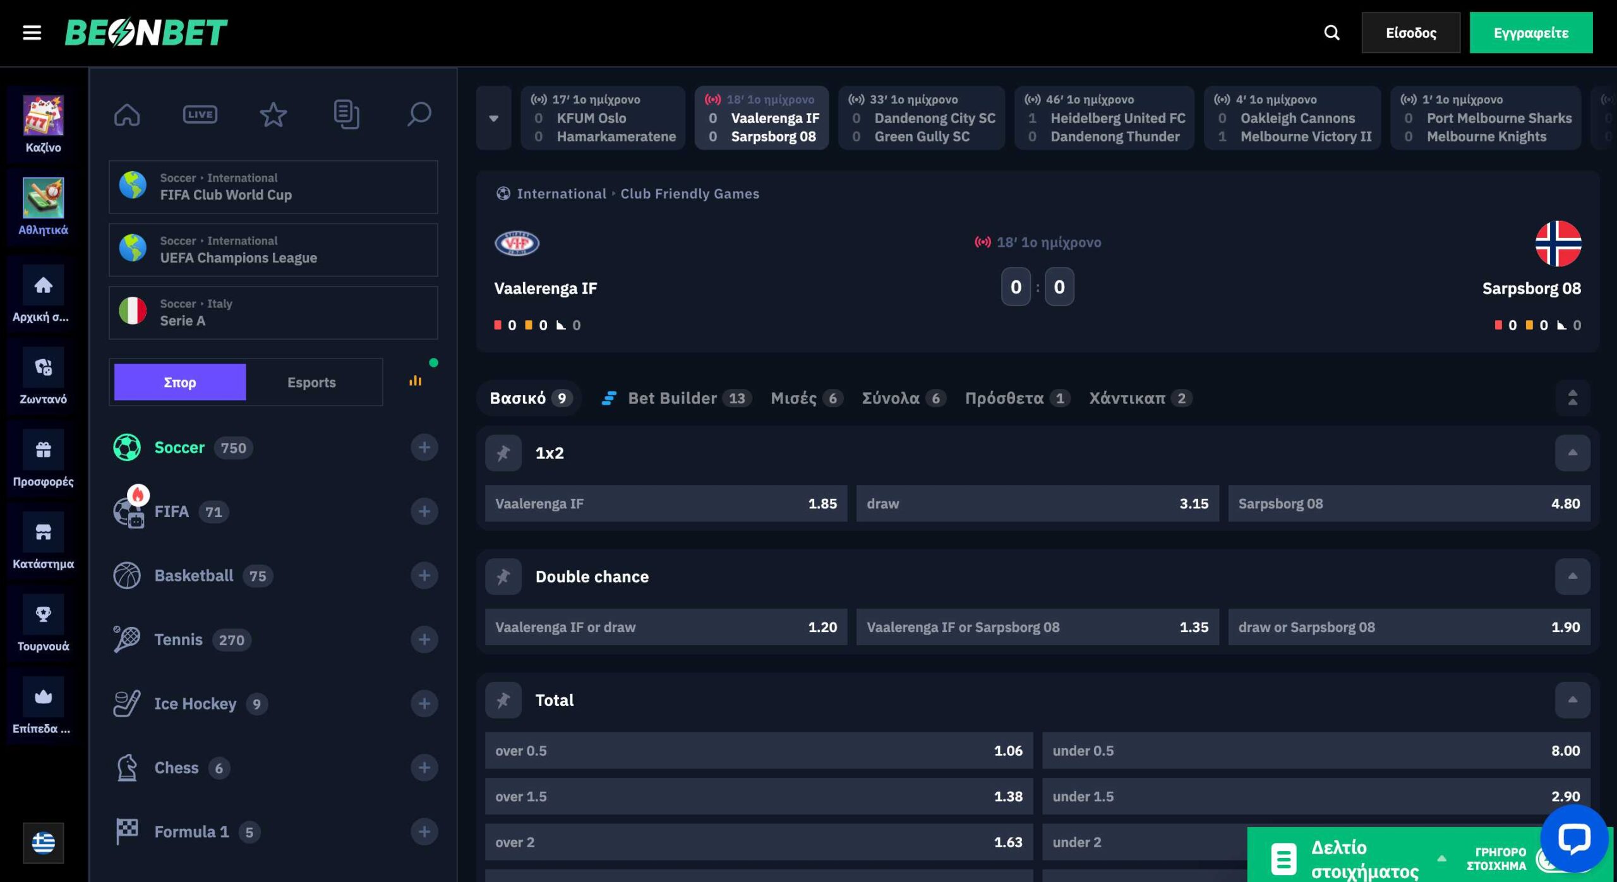Click the header search magnifier icon
Viewport: 1617px width, 882px height.
[1331, 33]
